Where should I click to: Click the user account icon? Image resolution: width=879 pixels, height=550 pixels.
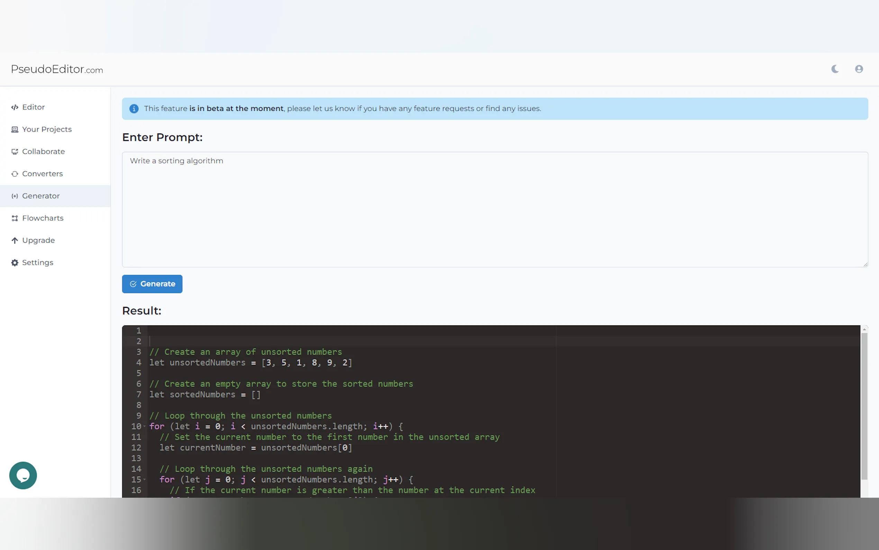click(858, 69)
